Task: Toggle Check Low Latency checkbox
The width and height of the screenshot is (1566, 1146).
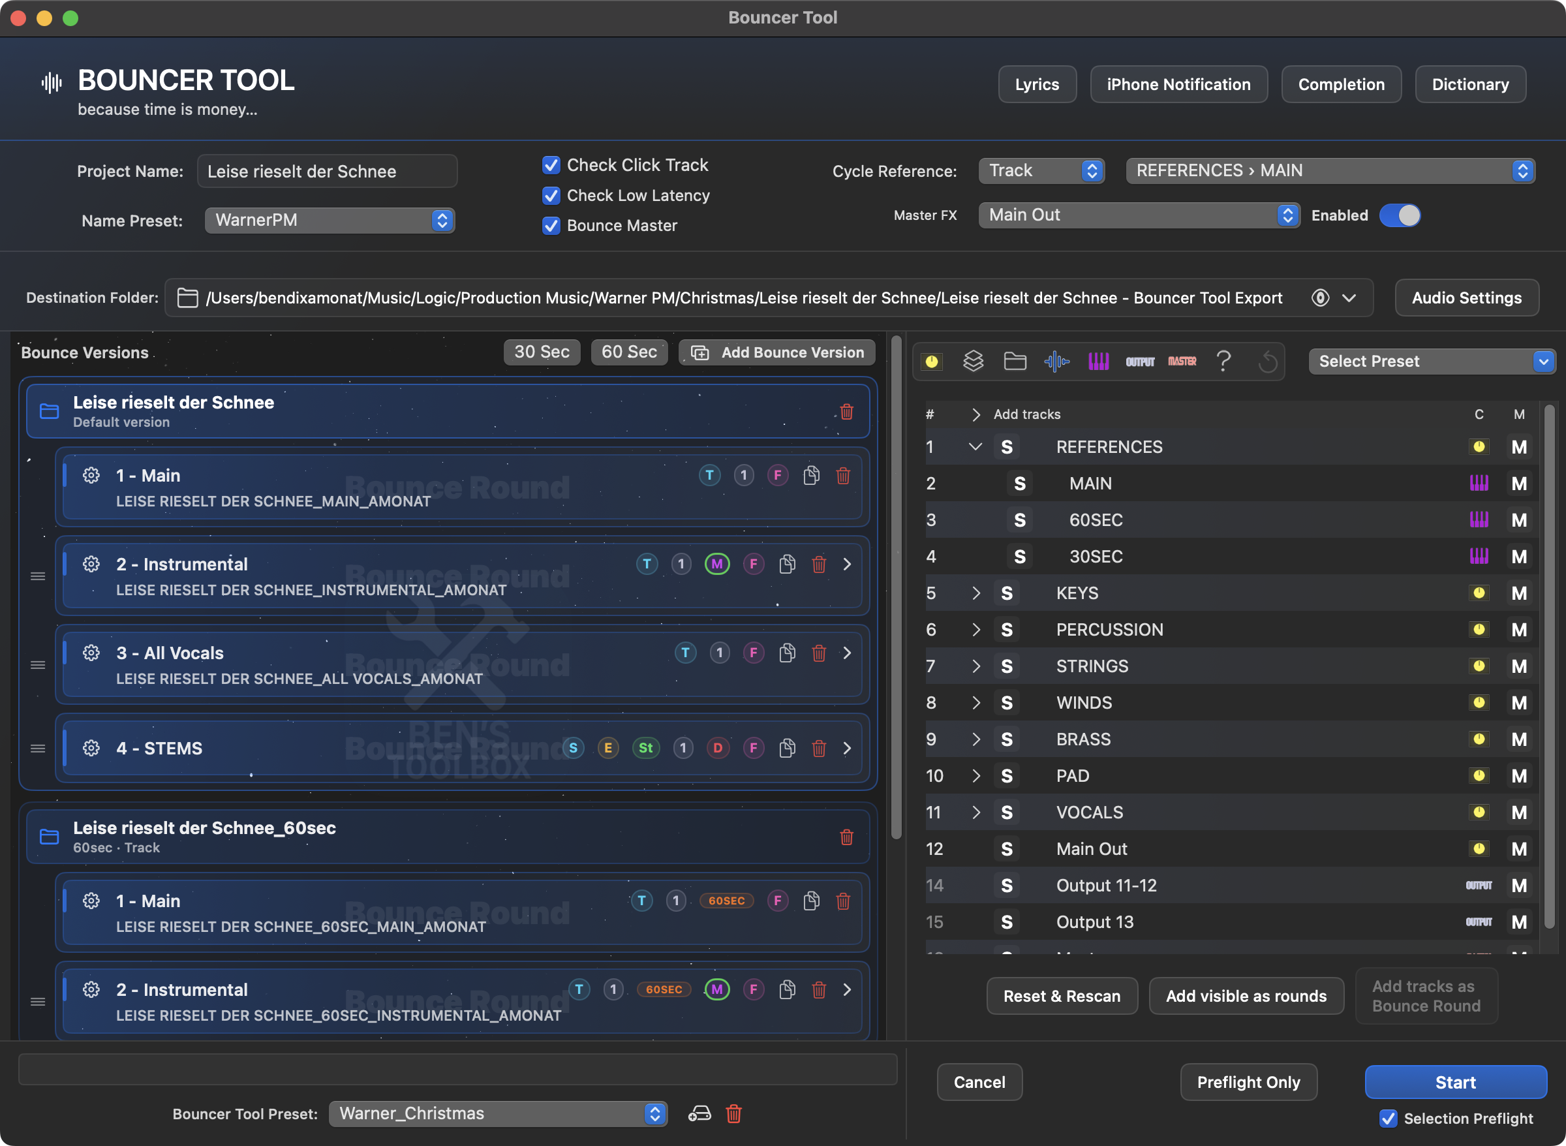Action: [x=551, y=196]
